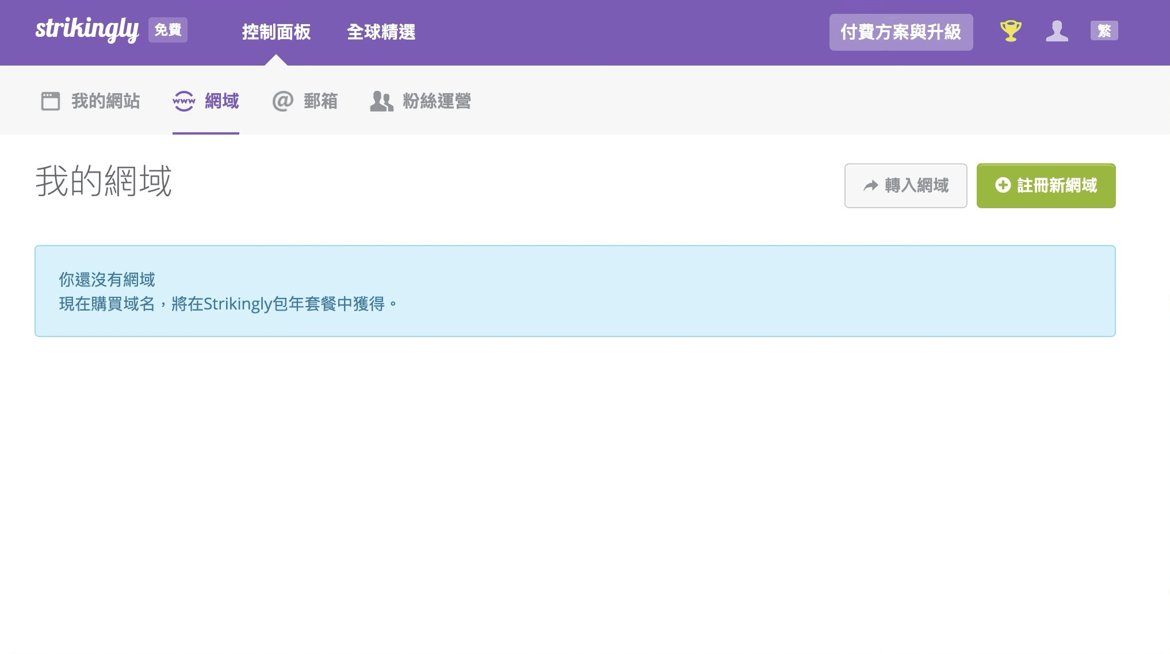Click the plus icon on 註冊新網域
The height and width of the screenshot is (654, 1170).
coord(1003,185)
